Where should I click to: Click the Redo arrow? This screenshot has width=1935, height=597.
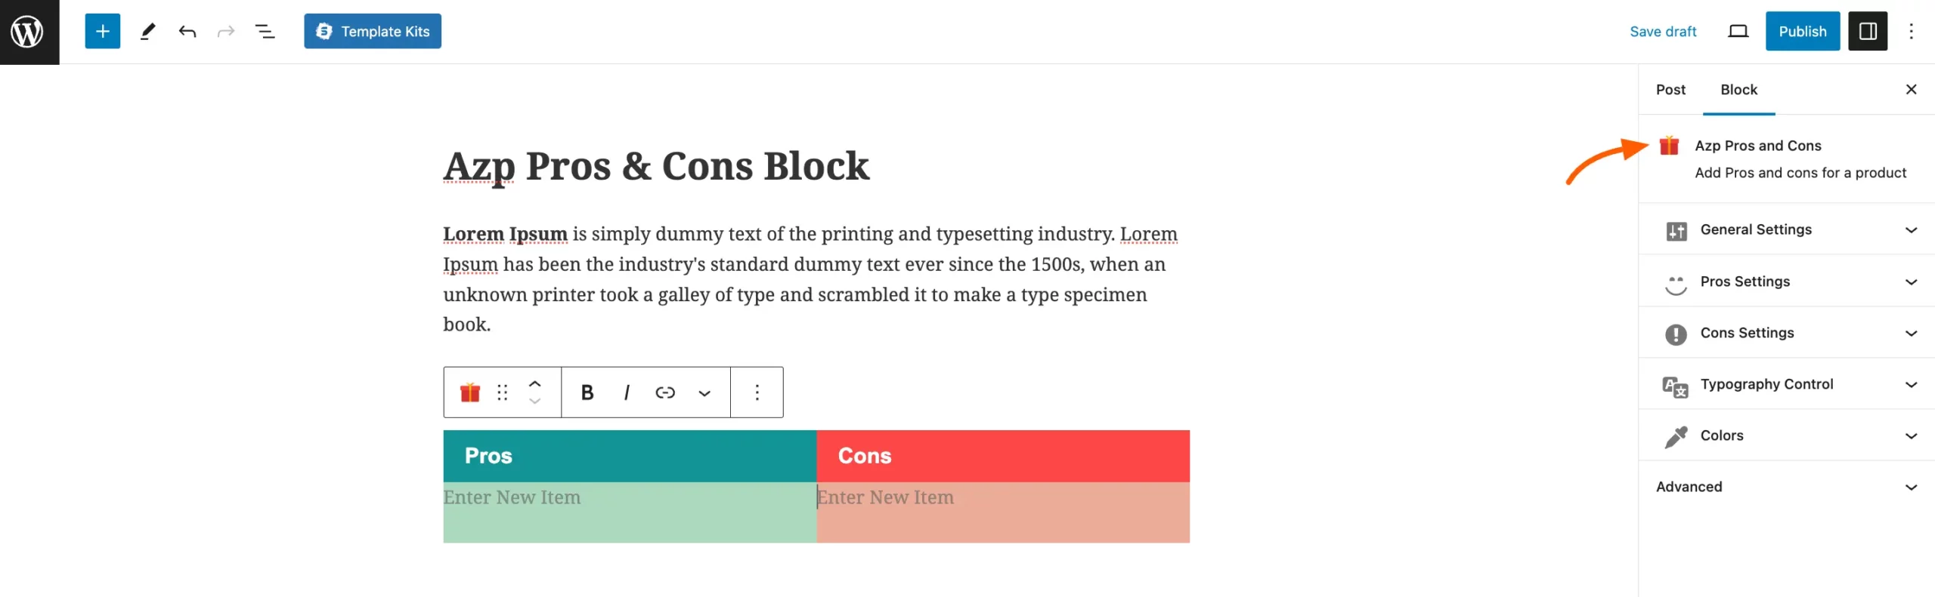point(227,31)
